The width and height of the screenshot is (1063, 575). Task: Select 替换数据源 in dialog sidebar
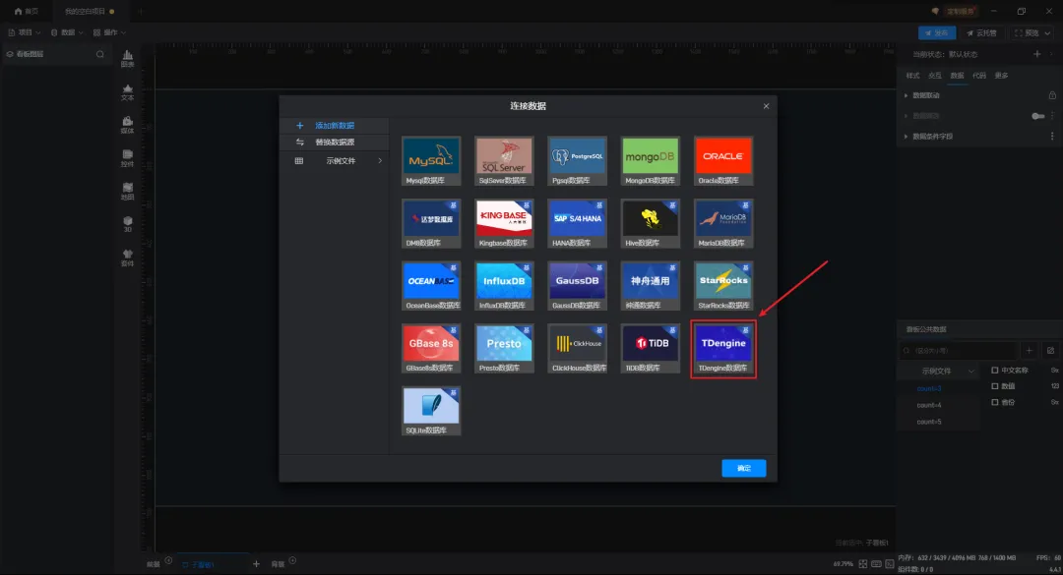point(335,143)
